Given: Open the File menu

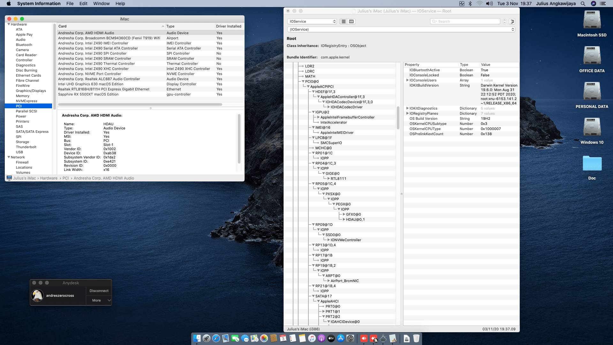Looking at the screenshot, I should tap(70, 4).
